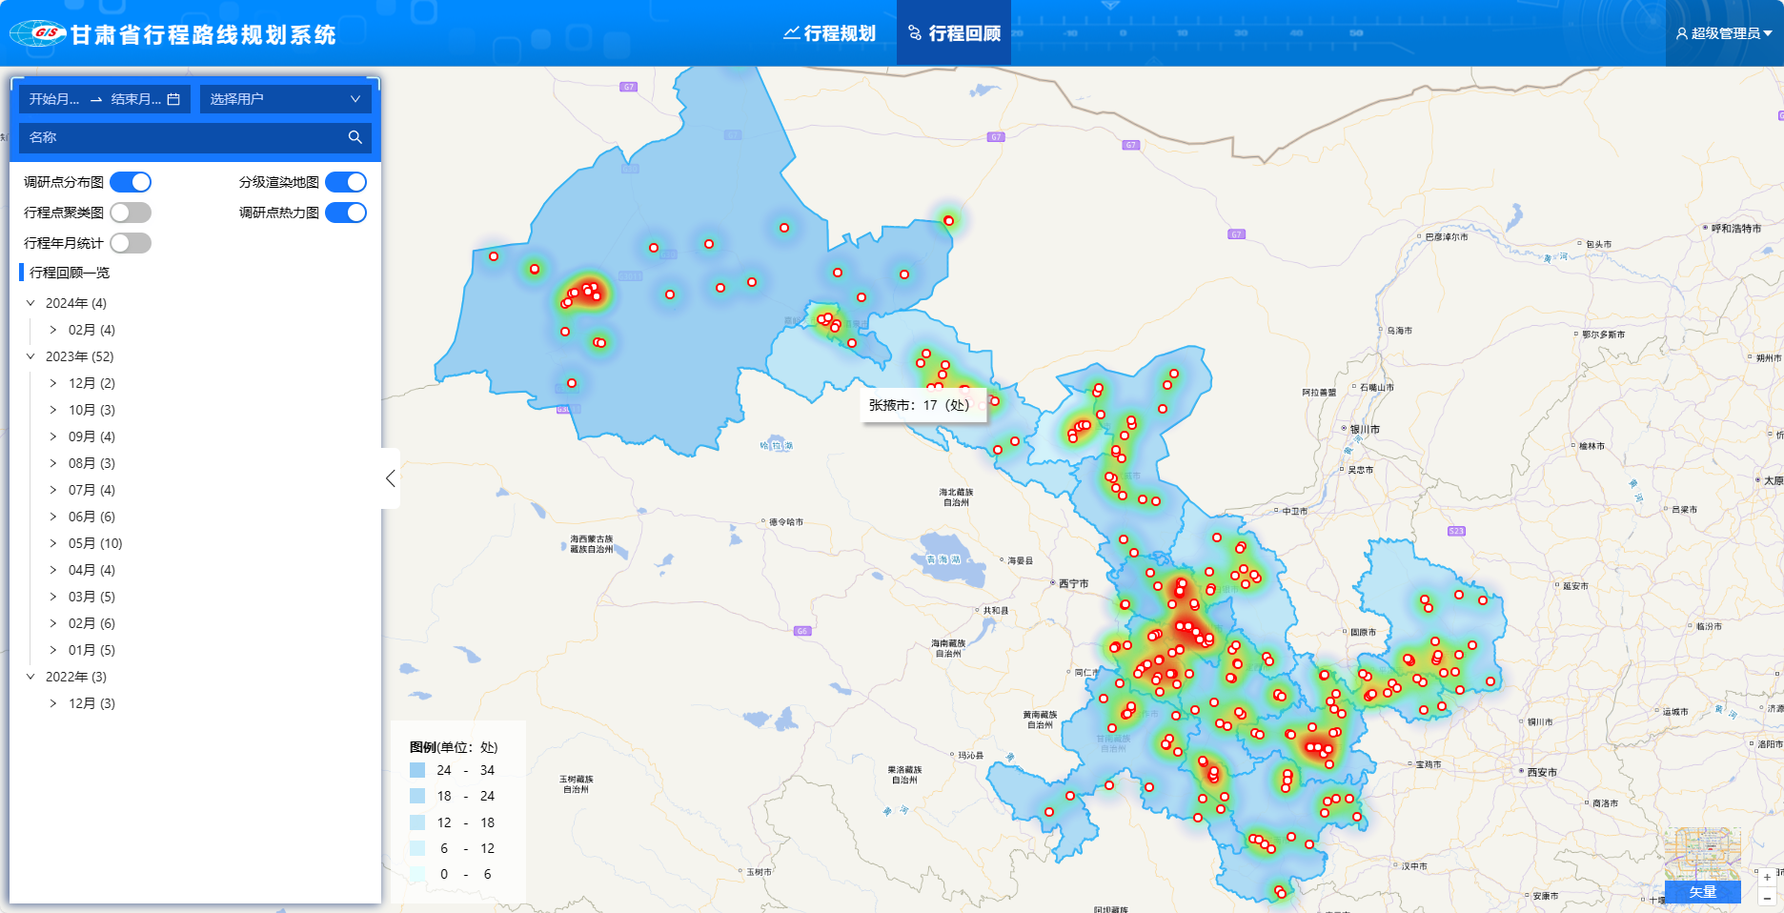Enable 行程点聚类图 switch

(131, 213)
